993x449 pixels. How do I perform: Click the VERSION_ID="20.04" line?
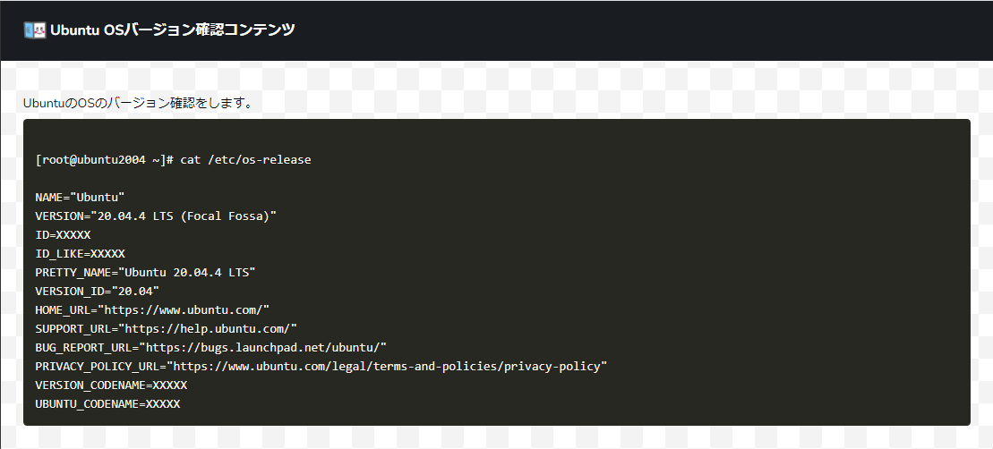pyautogui.click(x=98, y=291)
